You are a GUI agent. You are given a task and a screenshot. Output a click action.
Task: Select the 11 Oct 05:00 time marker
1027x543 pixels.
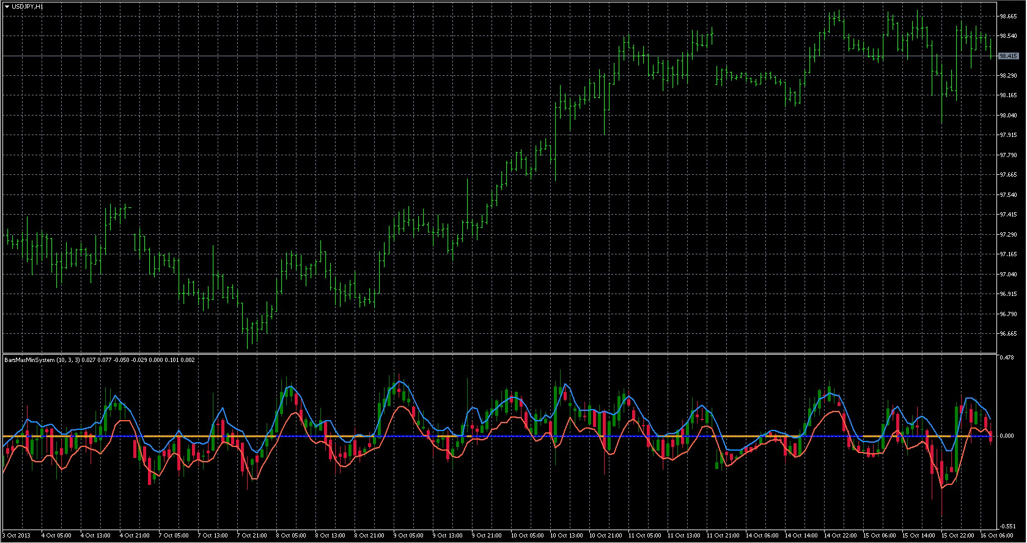point(643,536)
